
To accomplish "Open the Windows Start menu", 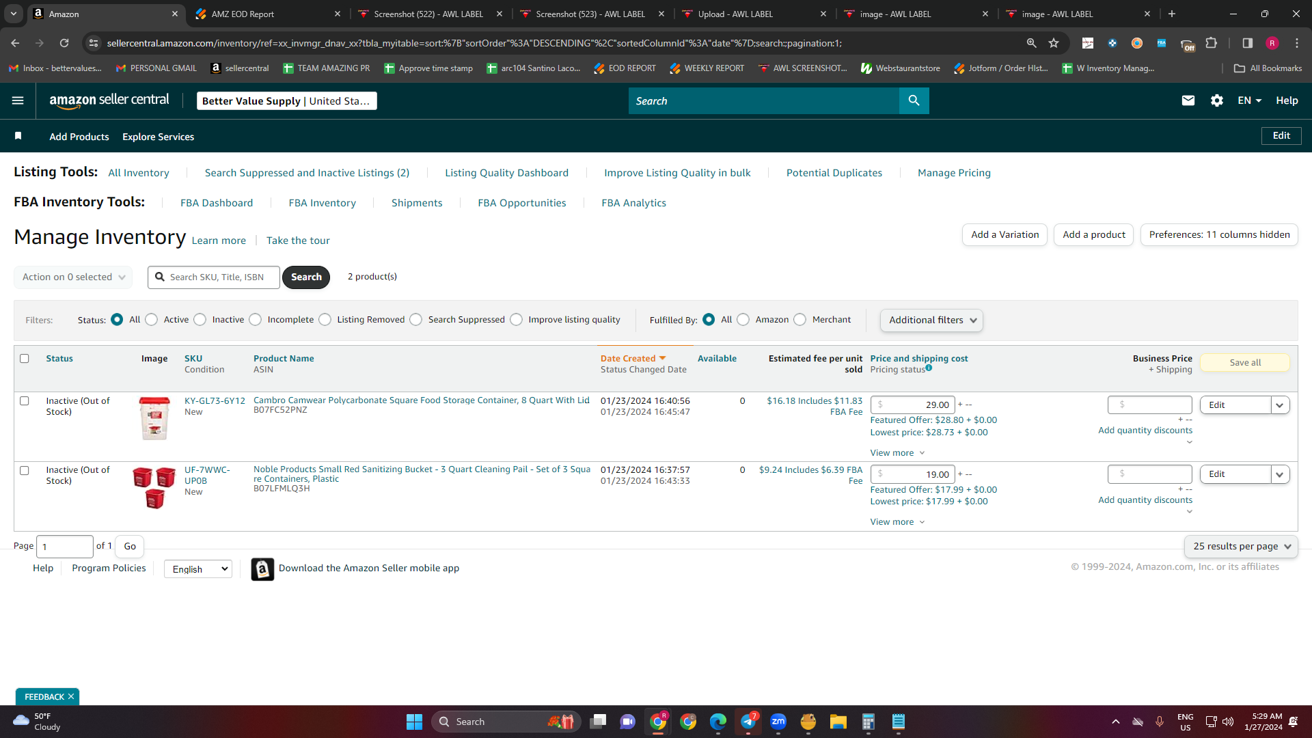I will (x=414, y=722).
